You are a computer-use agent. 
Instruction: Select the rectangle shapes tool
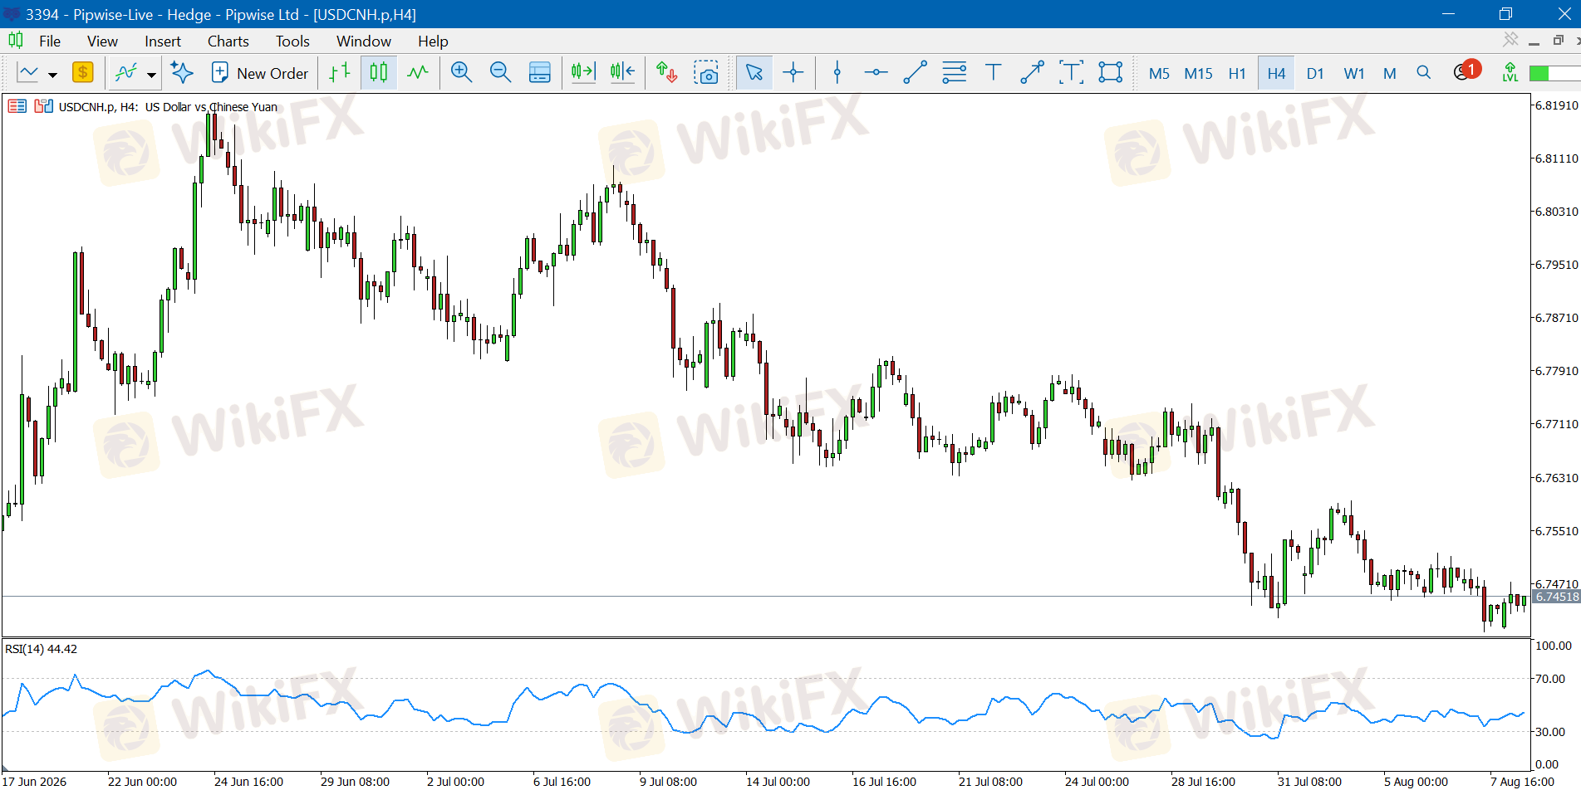click(1111, 73)
